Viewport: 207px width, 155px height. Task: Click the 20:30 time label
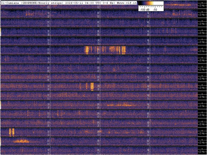pyautogui.click(x=98, y=69)
